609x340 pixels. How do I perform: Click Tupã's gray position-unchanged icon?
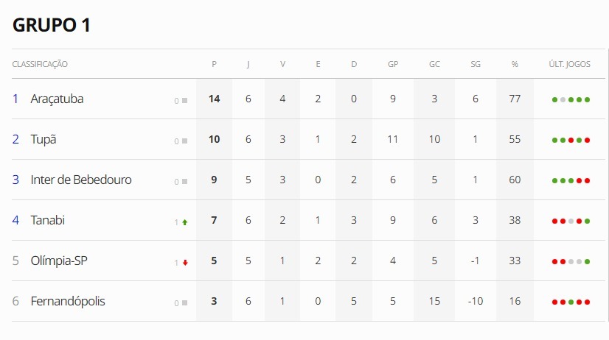pos(184,141)
